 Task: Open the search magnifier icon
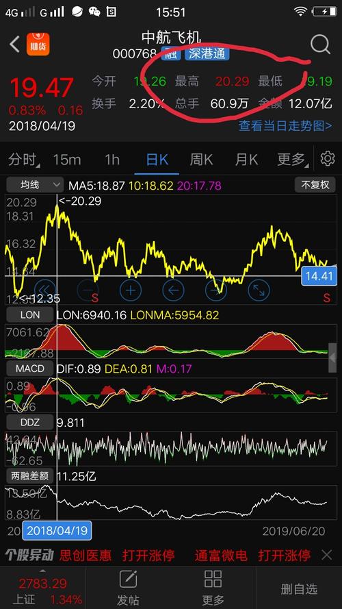(x=320, y=45)
